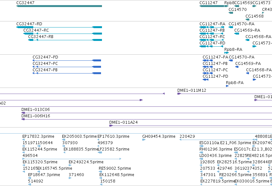Select the 514092 feature label
This screenshot has width=272, height=186.
point(35,181)
